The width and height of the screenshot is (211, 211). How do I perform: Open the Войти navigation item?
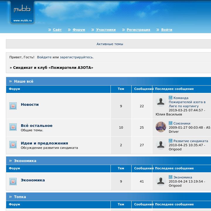(166, 30)
